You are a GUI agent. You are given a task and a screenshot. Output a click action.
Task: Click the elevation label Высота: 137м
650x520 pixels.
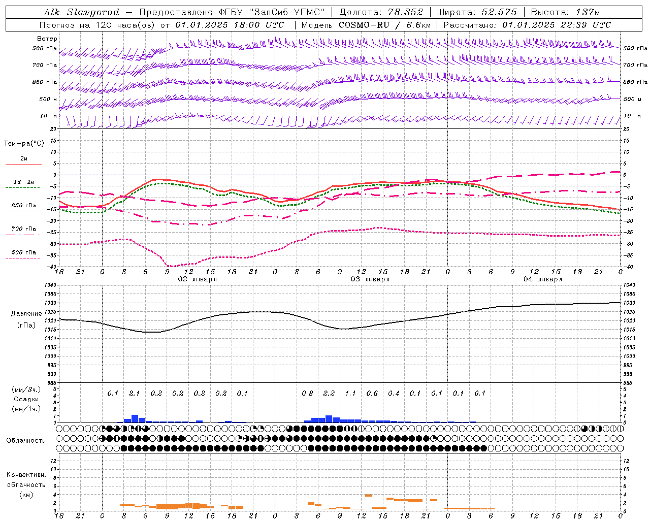pos(565,12)
